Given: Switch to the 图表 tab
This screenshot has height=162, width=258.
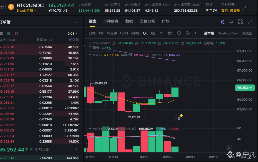Looking at the screenshot, I should 93,21.
